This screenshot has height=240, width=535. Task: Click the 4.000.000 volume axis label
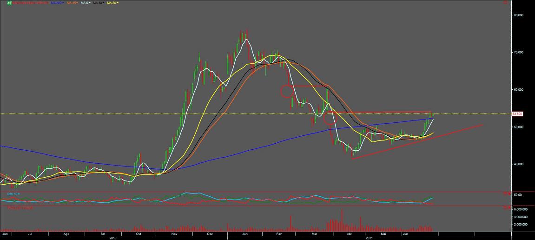click(x=520, y=217)
